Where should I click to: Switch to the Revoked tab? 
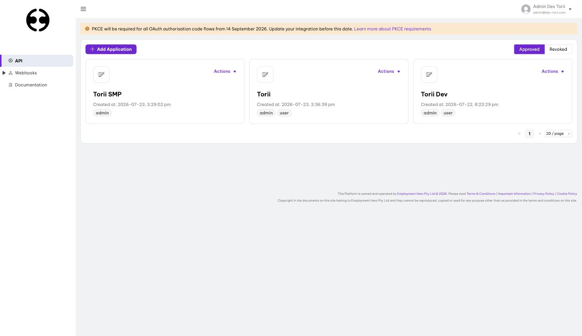point(558,49)
